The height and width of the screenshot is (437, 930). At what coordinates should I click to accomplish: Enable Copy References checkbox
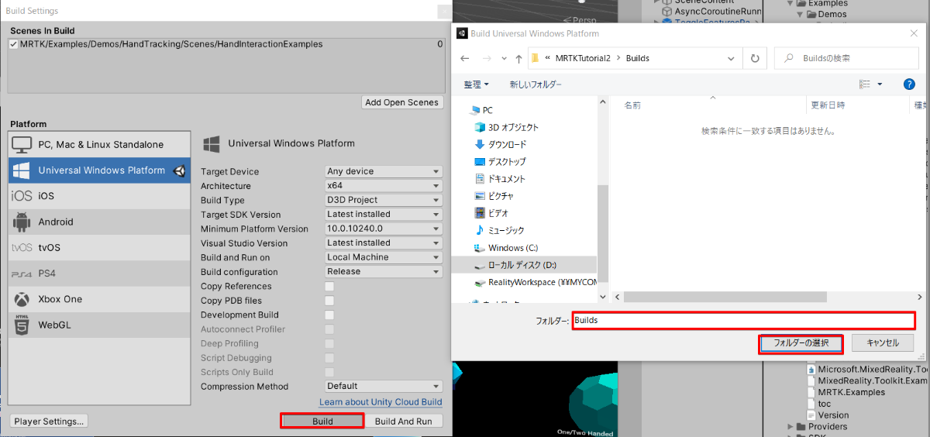tap(329, 286)
